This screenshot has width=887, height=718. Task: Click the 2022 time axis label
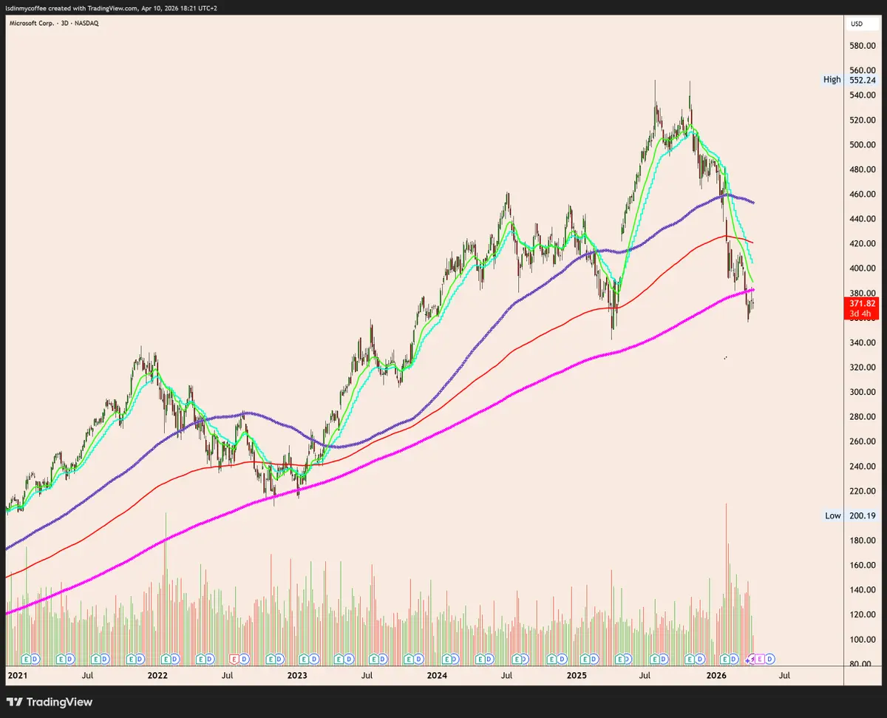(x=157, y=675)
